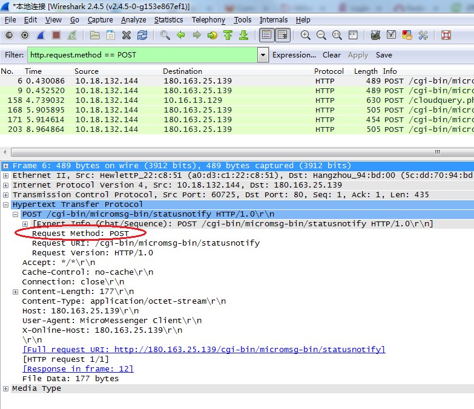Open the Telephony menu

tap(209, 20)
